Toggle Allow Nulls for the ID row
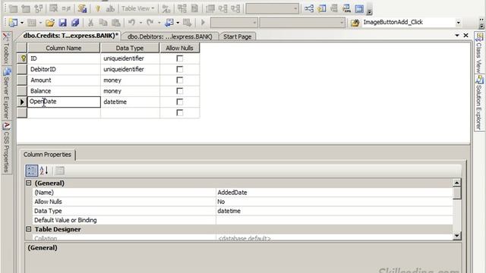 pyautogui.click(x=179, y=58)
